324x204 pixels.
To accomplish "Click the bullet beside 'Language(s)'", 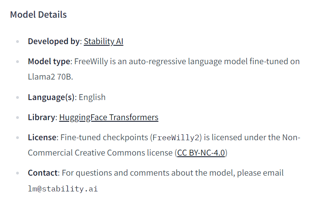I will 18,97.
